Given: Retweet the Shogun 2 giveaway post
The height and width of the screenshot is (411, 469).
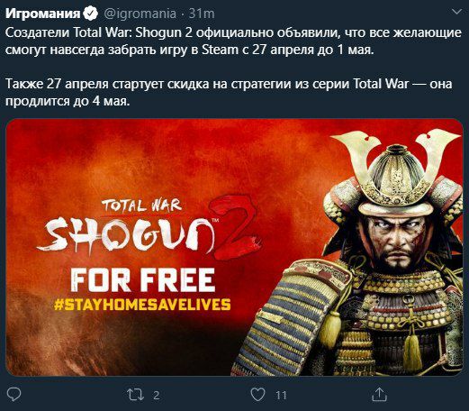Looking at the screenshot, I should (135, 395).
